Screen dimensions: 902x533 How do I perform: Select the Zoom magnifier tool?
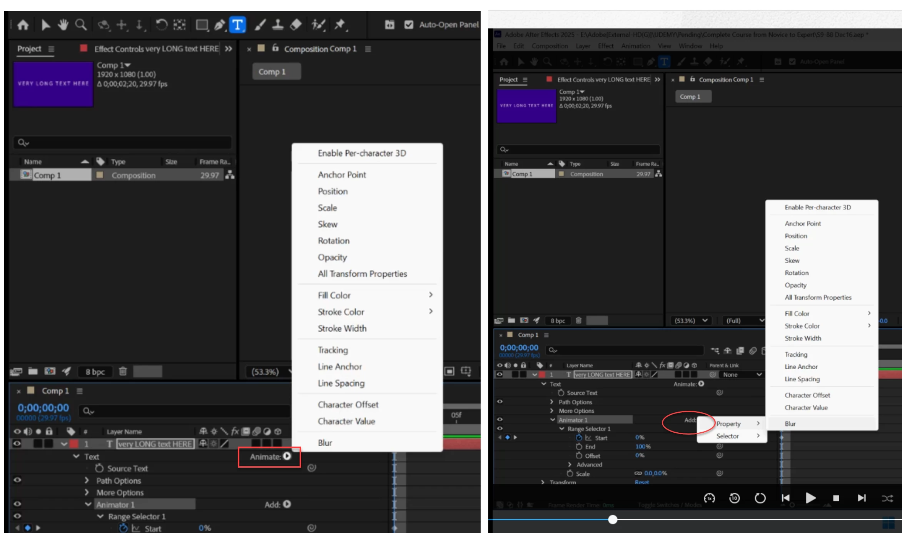pyautogui.click(x=80, y=25)
